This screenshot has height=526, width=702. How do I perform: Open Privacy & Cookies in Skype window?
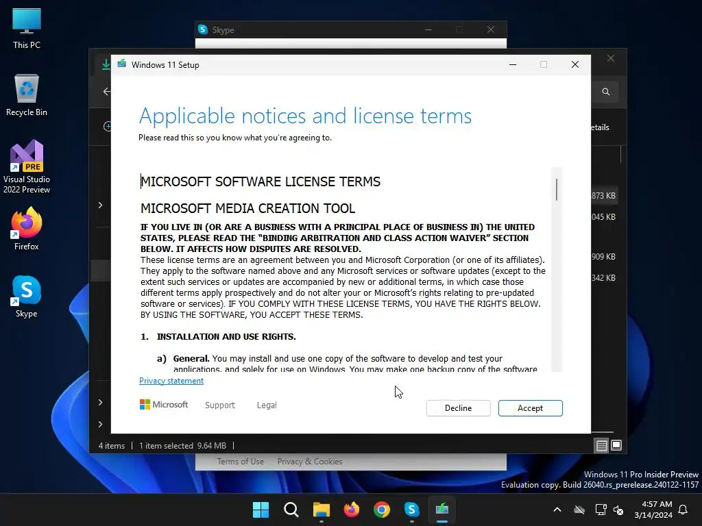click(x=310, y=462)
